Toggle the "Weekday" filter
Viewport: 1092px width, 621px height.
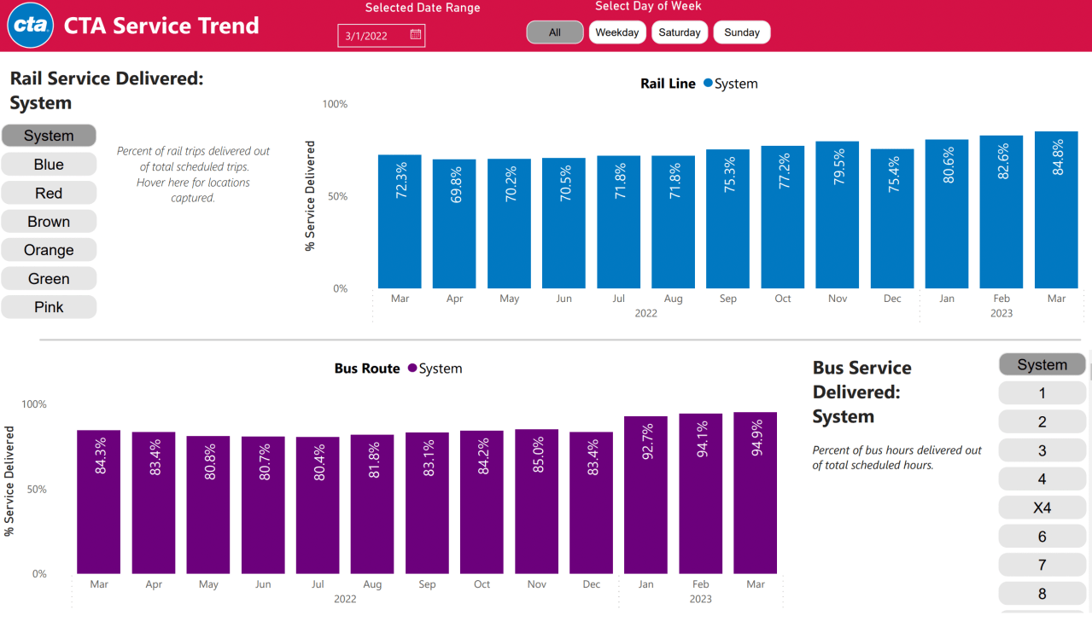tap(616, 32)
